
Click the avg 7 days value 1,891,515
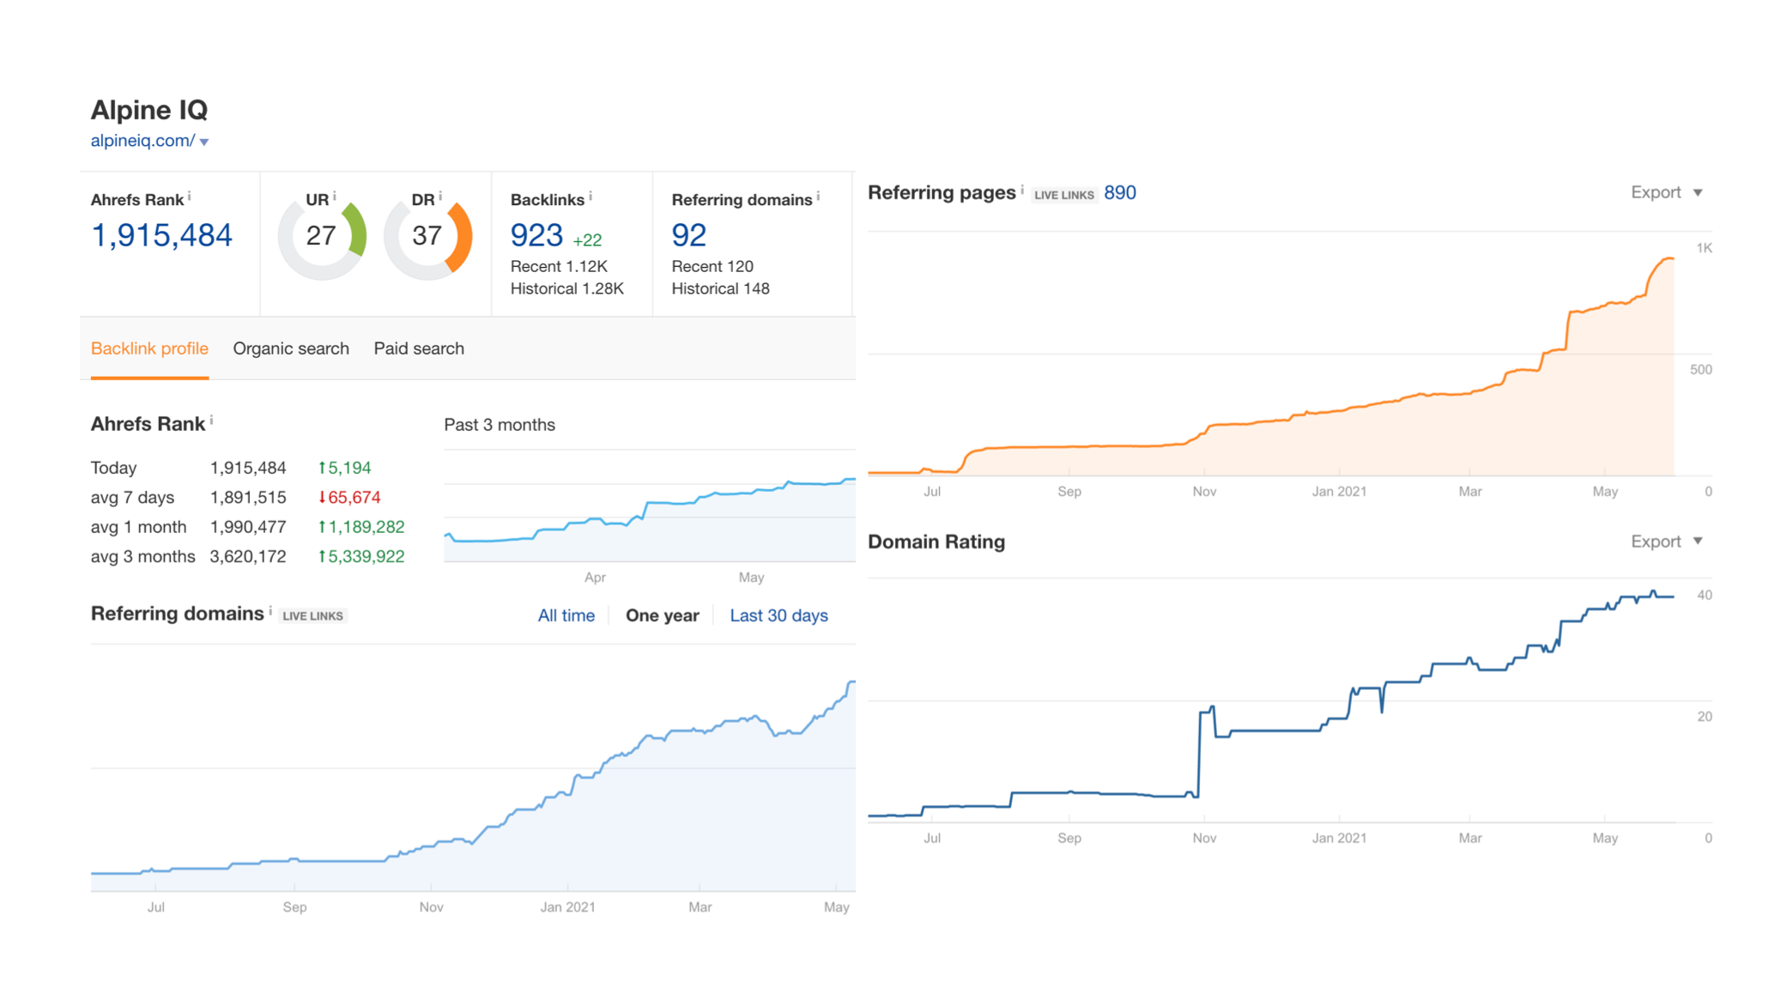coord(248,497)
